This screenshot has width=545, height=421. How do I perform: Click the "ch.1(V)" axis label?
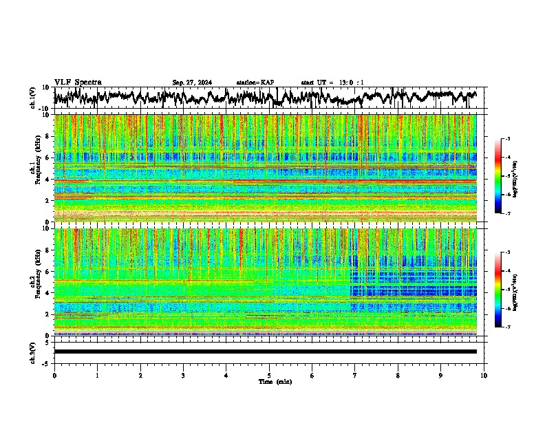tap(33, 98)
